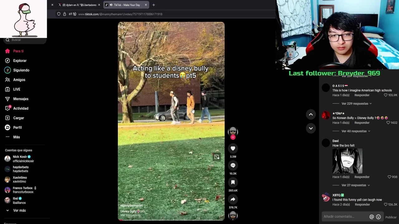Open XBTQ commenter avatar
This screenshot has height=224, width=399.
326,197
